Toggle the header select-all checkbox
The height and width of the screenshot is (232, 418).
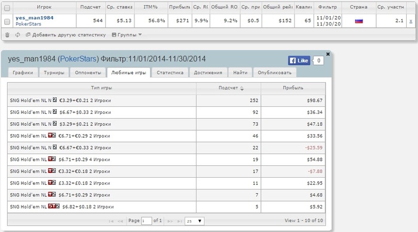pos(7,8)
